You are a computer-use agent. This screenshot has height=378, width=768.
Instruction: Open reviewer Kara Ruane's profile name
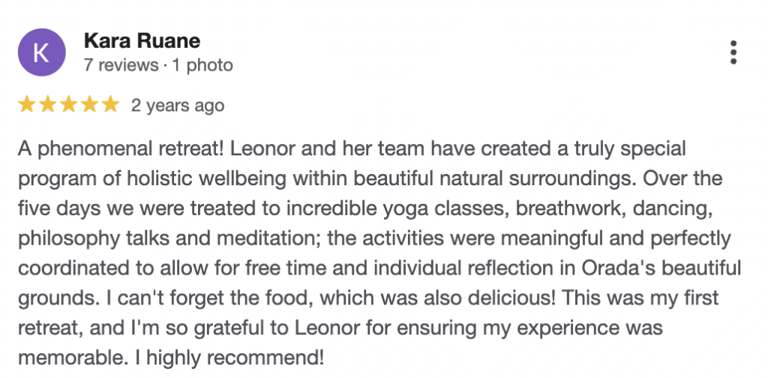tap(142, 40)
